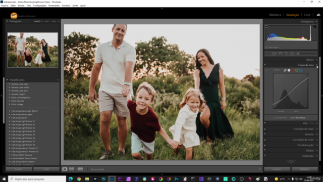Screen dimensions: 323x182
Task: Switch to the Livro module
Action: [x=307, y=15]
